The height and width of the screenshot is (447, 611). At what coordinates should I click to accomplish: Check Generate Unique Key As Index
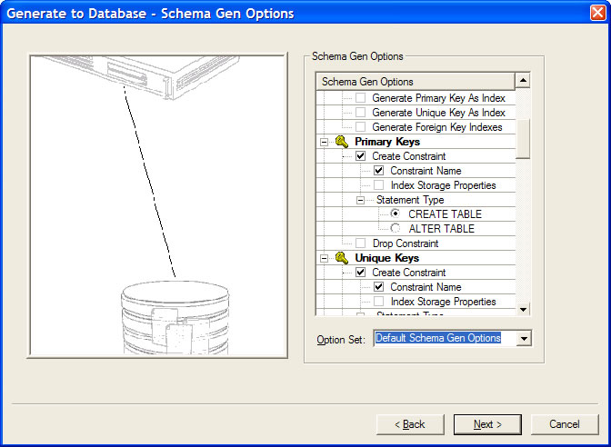(361, 113)
